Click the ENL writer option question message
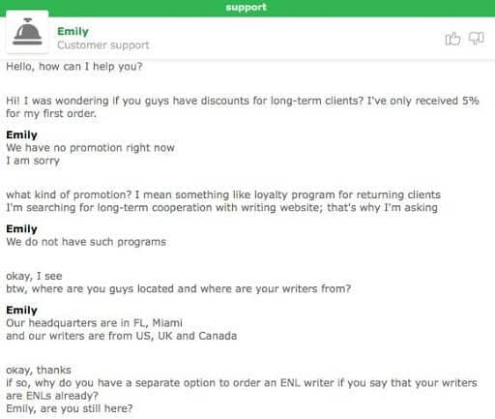 (242, 389)
